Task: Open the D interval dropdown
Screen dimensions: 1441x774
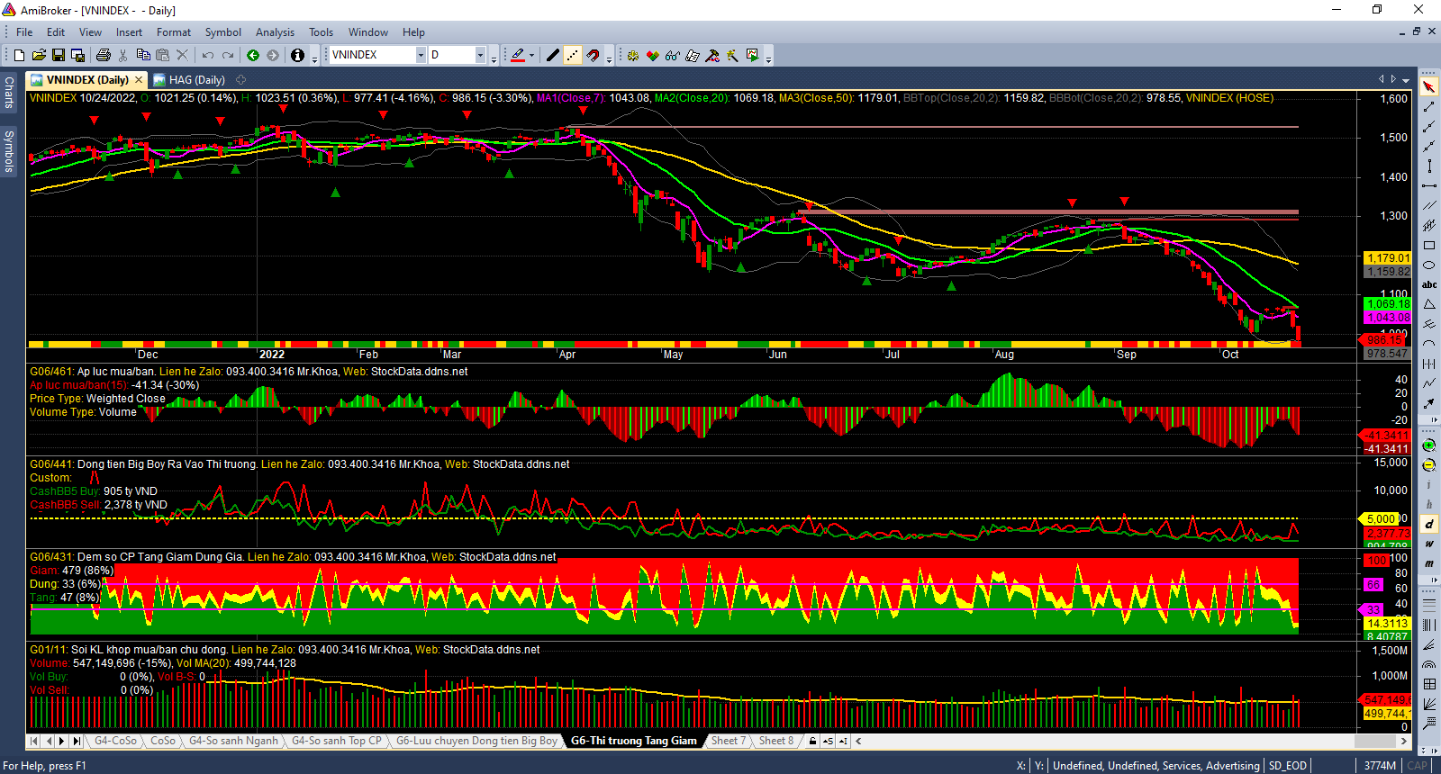Action: [x=480, y=55]
